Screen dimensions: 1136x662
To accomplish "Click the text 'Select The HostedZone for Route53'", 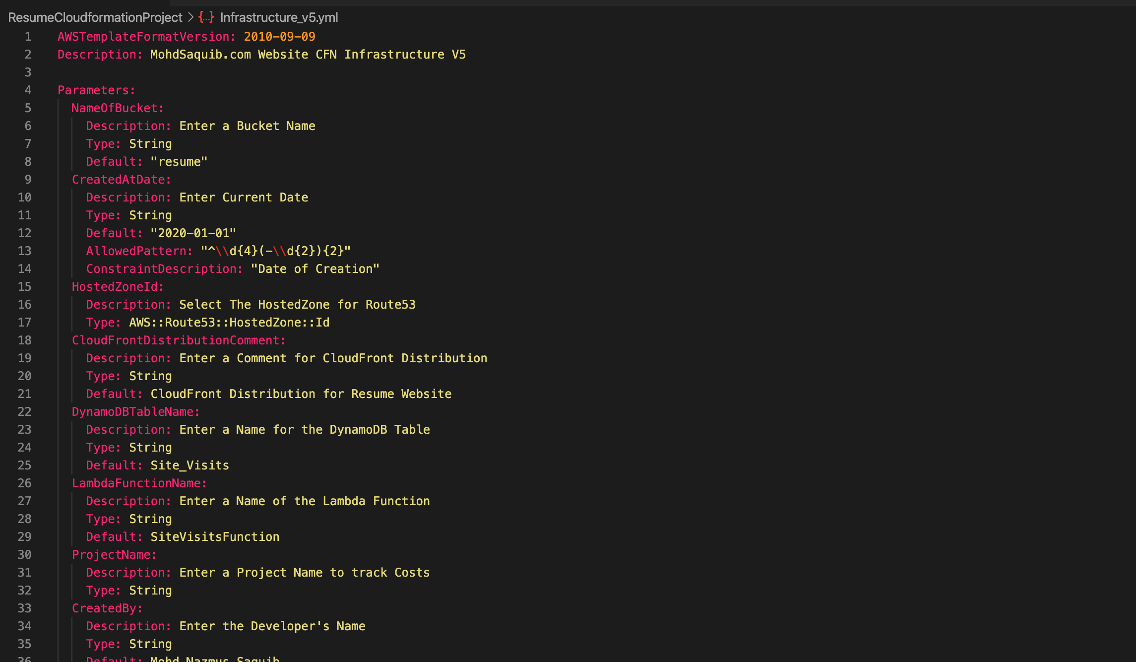I will [297, 305].
